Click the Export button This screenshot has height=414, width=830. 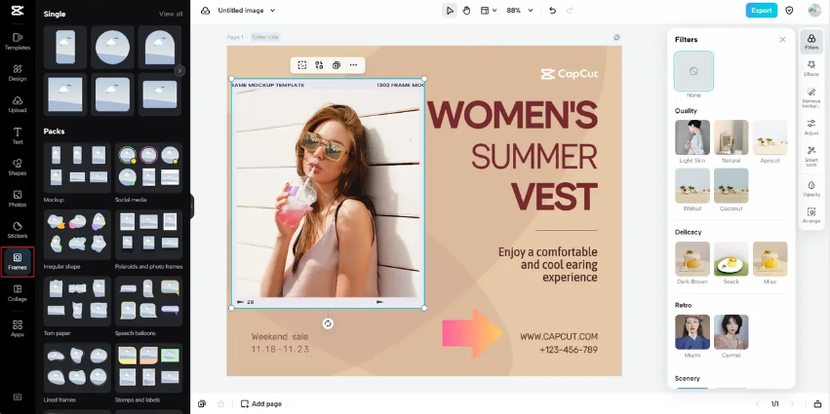[x=761, y=10]
